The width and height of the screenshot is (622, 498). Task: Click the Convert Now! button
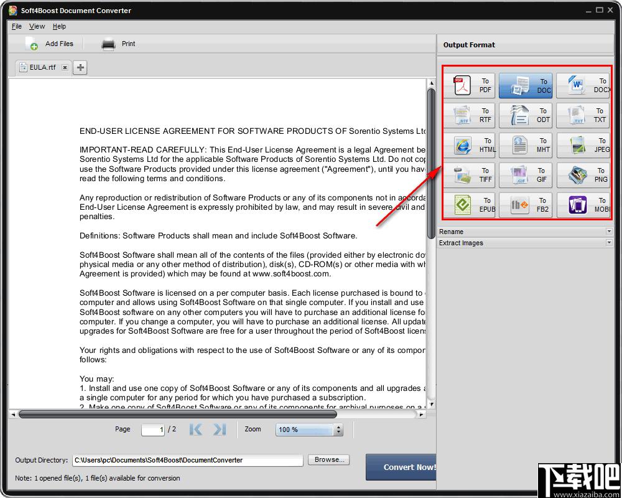point(401,467)
